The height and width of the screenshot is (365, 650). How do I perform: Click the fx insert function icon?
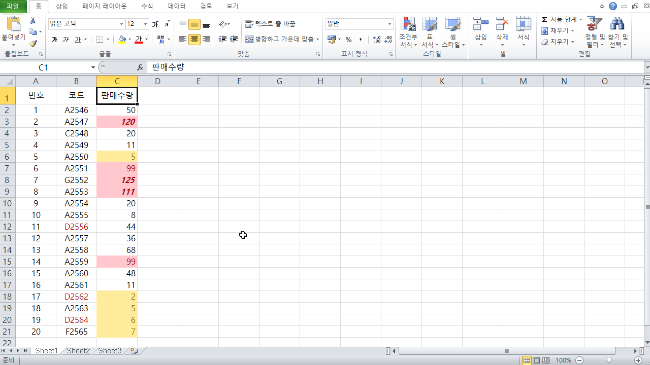tap(140, 67)
